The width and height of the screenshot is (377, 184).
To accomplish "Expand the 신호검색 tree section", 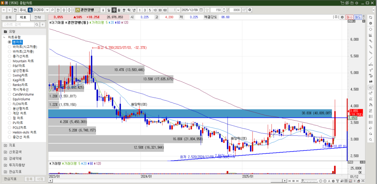I will pos(5,152).
